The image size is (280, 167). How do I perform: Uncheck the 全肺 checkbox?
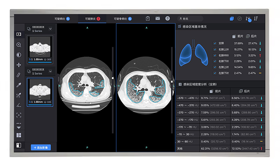point(215,43)
